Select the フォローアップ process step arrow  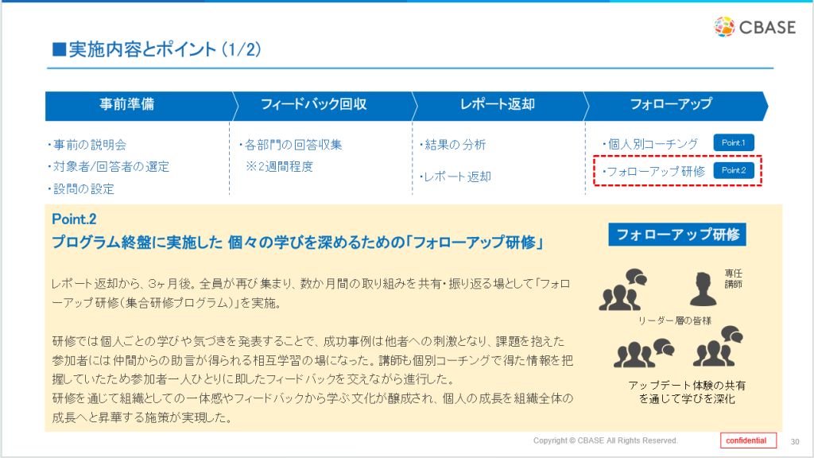point(670,105)
